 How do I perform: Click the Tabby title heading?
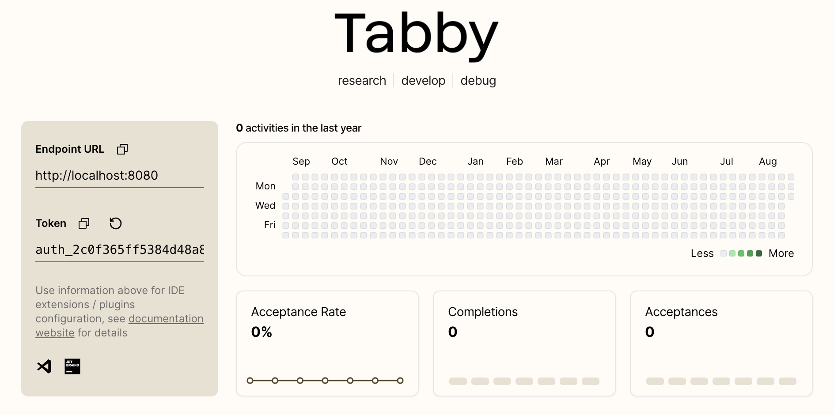tap(417, 34)
